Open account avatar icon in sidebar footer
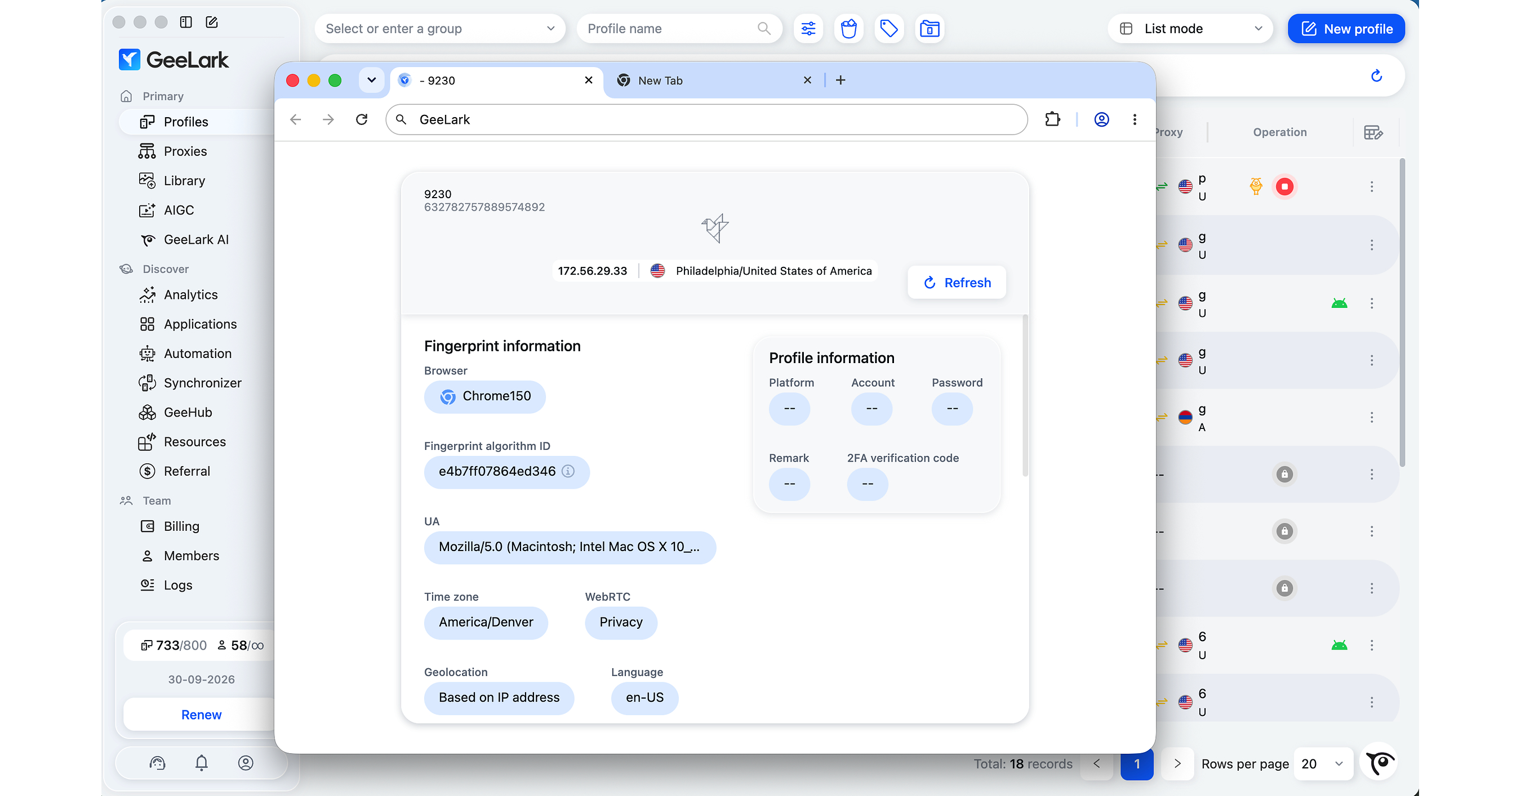1521x796 pixels. 246,763
